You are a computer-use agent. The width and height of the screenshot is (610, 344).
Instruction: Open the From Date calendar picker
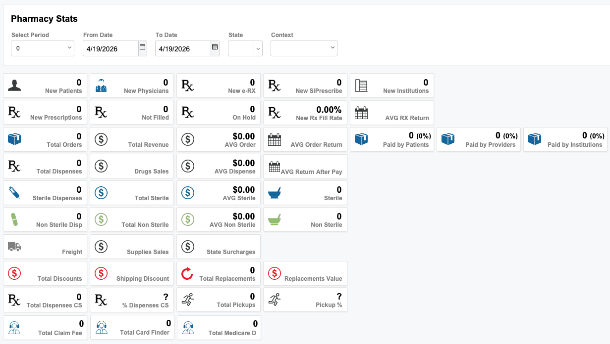(x=142, y=47)
